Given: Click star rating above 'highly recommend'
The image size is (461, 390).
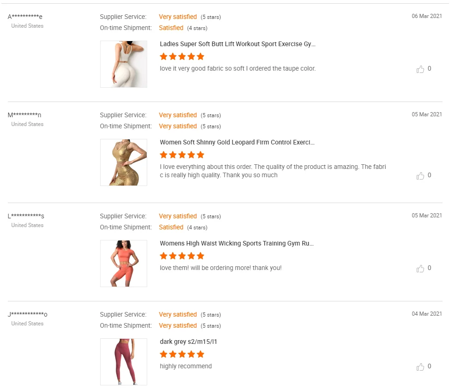Looking at the screenshot, I should pyautogui.click(x=182, y=354).
